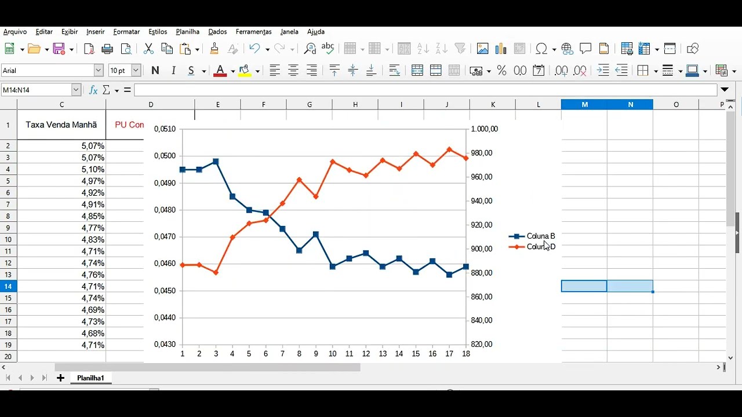Format cells as percent
The height and width of the screenshot is (417, 742).
(501, 71)
